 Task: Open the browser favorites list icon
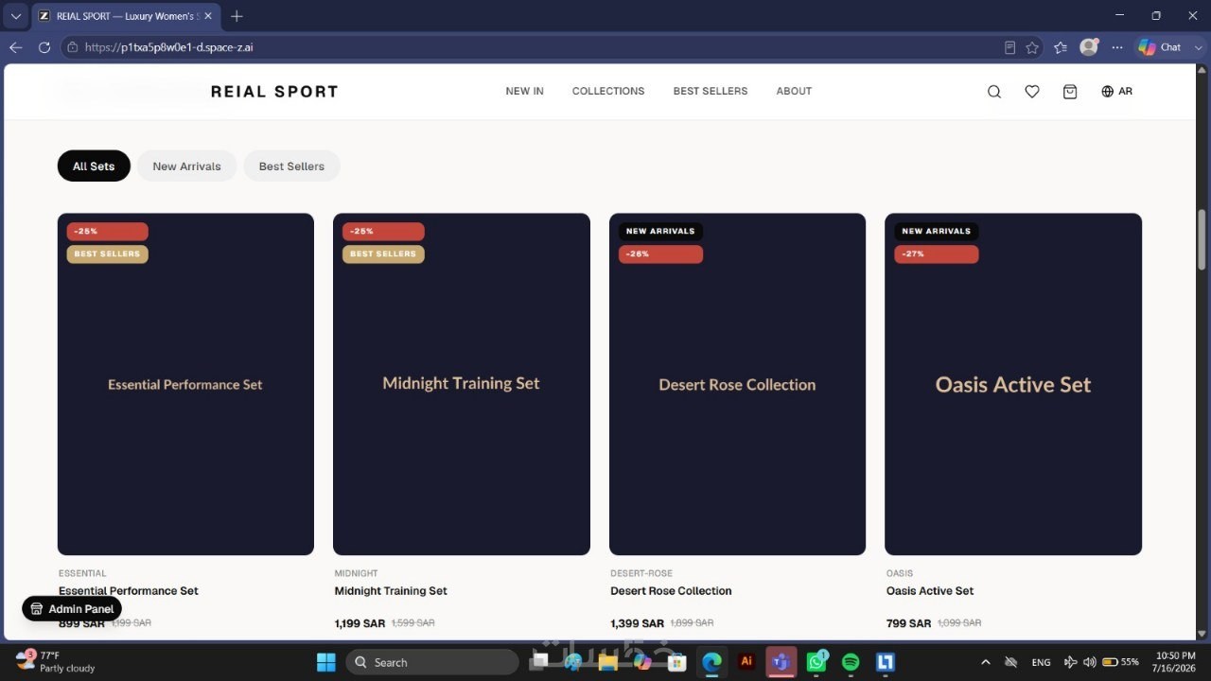[1061, 47]
